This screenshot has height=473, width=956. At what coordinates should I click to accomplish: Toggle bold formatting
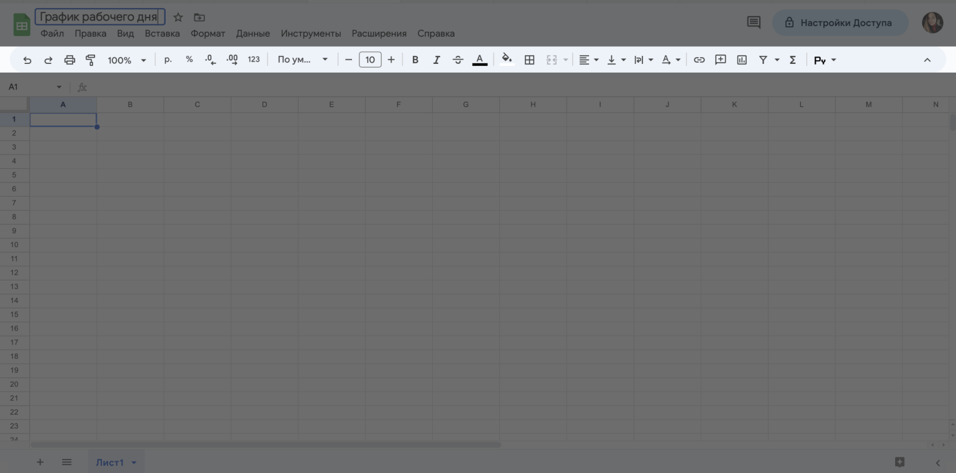point(415,60)
